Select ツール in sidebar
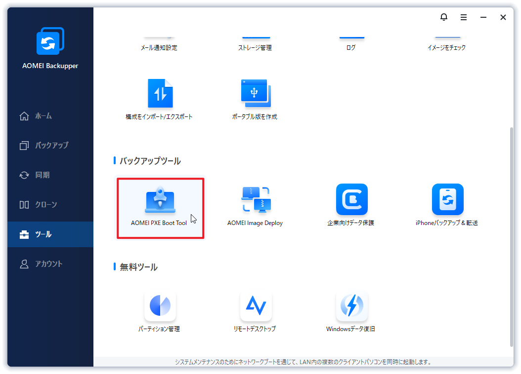Screen dimensions: 521x374 50,234
